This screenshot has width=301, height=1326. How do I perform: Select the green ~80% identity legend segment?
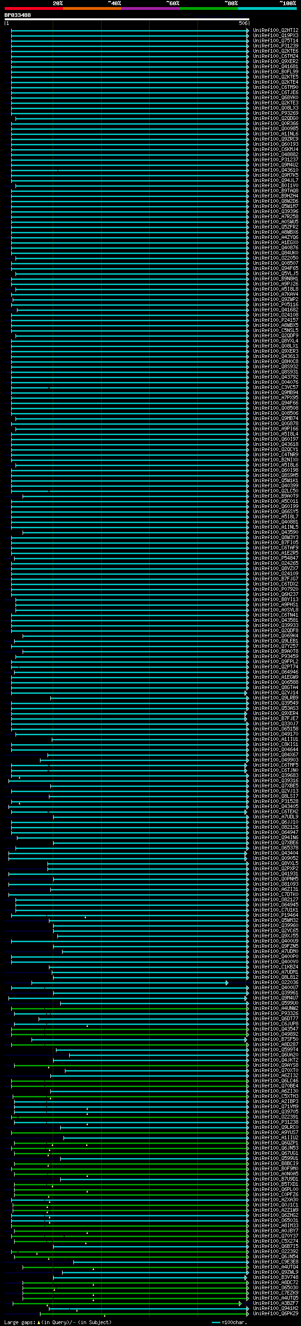point(209,9)
